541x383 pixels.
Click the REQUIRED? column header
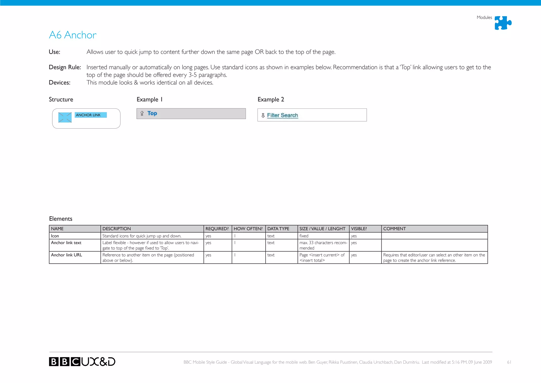[x=217, y=229]
